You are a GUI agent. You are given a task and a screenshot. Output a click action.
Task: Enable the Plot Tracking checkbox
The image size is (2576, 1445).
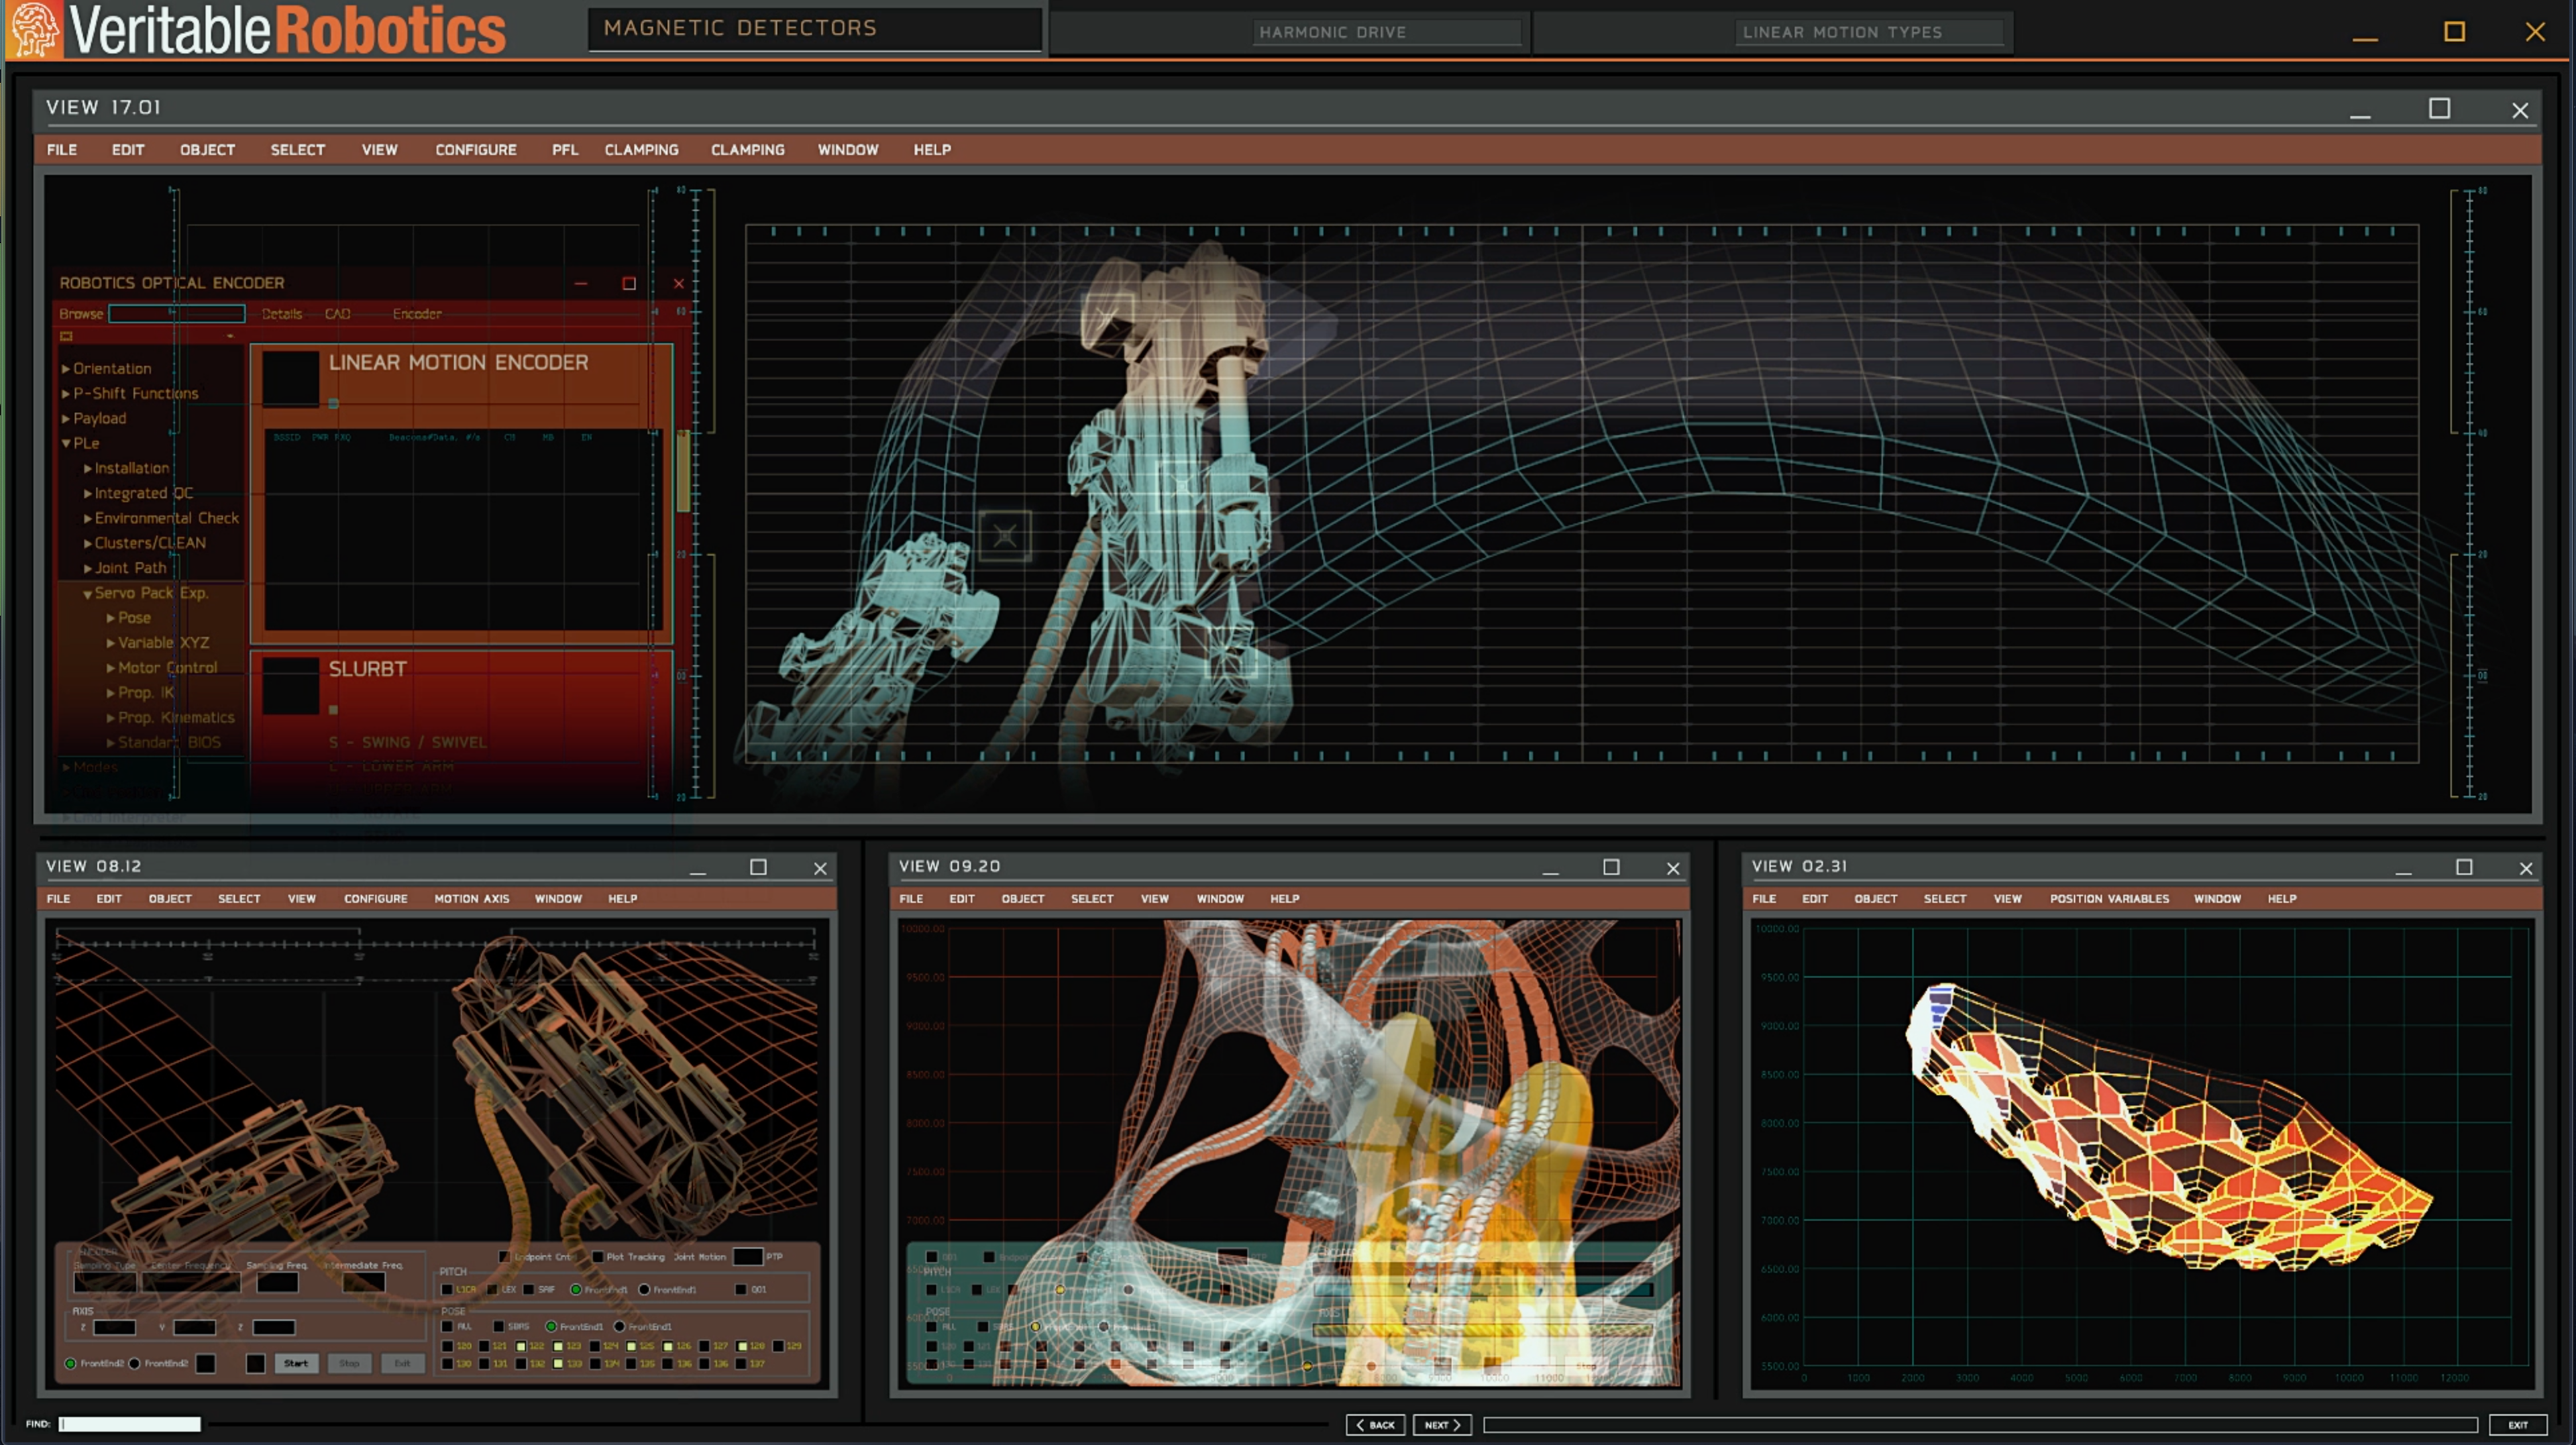pos(597,1257)
